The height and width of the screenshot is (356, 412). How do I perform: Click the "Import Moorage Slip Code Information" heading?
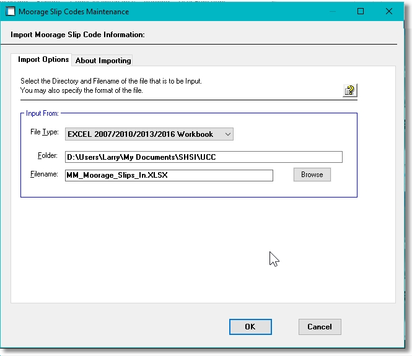tap(77, 35)
